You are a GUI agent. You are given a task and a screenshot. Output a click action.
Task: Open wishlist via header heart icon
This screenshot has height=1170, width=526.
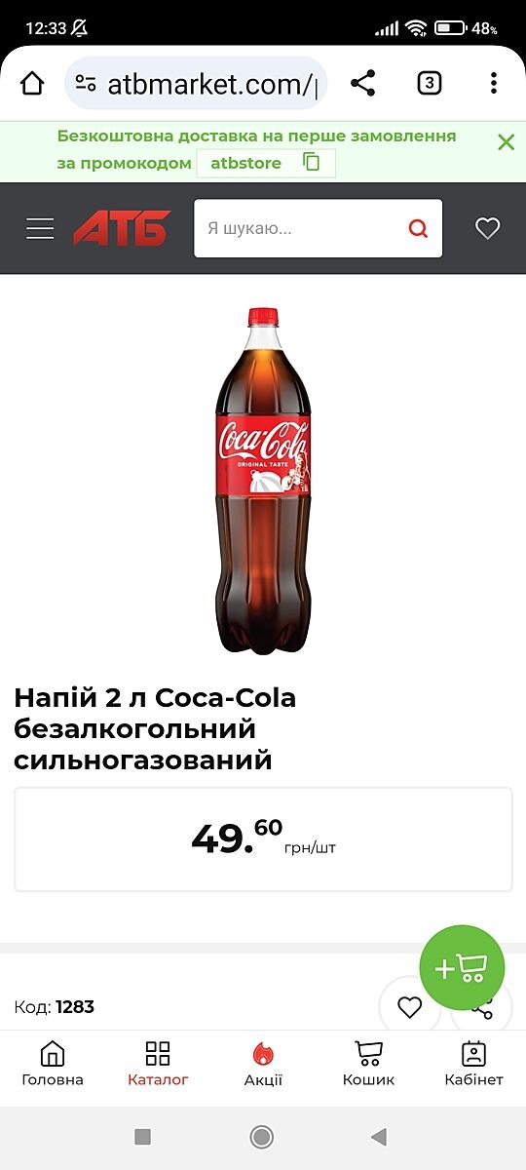pos(487,229)
